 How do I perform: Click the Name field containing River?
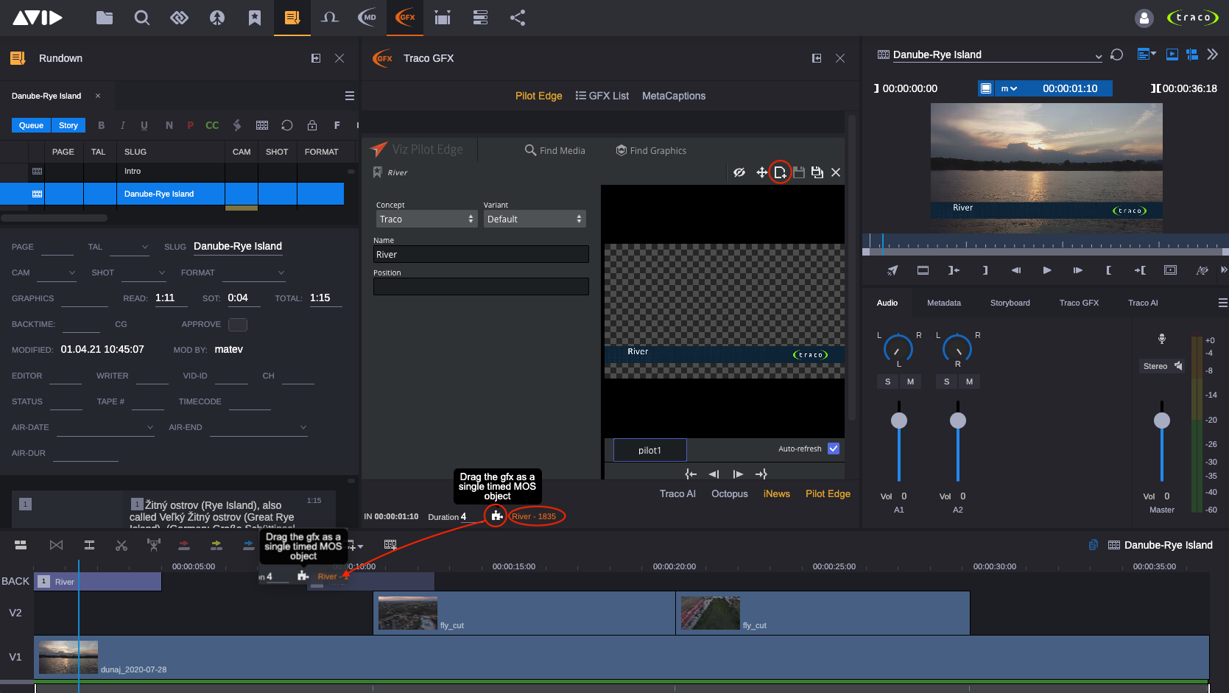click(x=481, y=254)
